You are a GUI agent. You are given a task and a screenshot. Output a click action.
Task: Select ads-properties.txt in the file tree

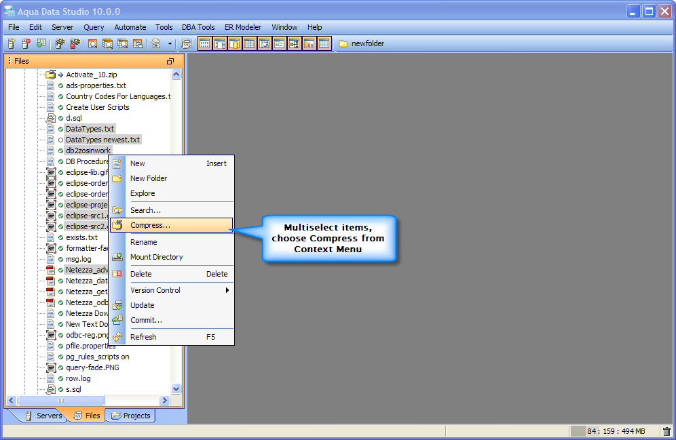tap(96, 85)
